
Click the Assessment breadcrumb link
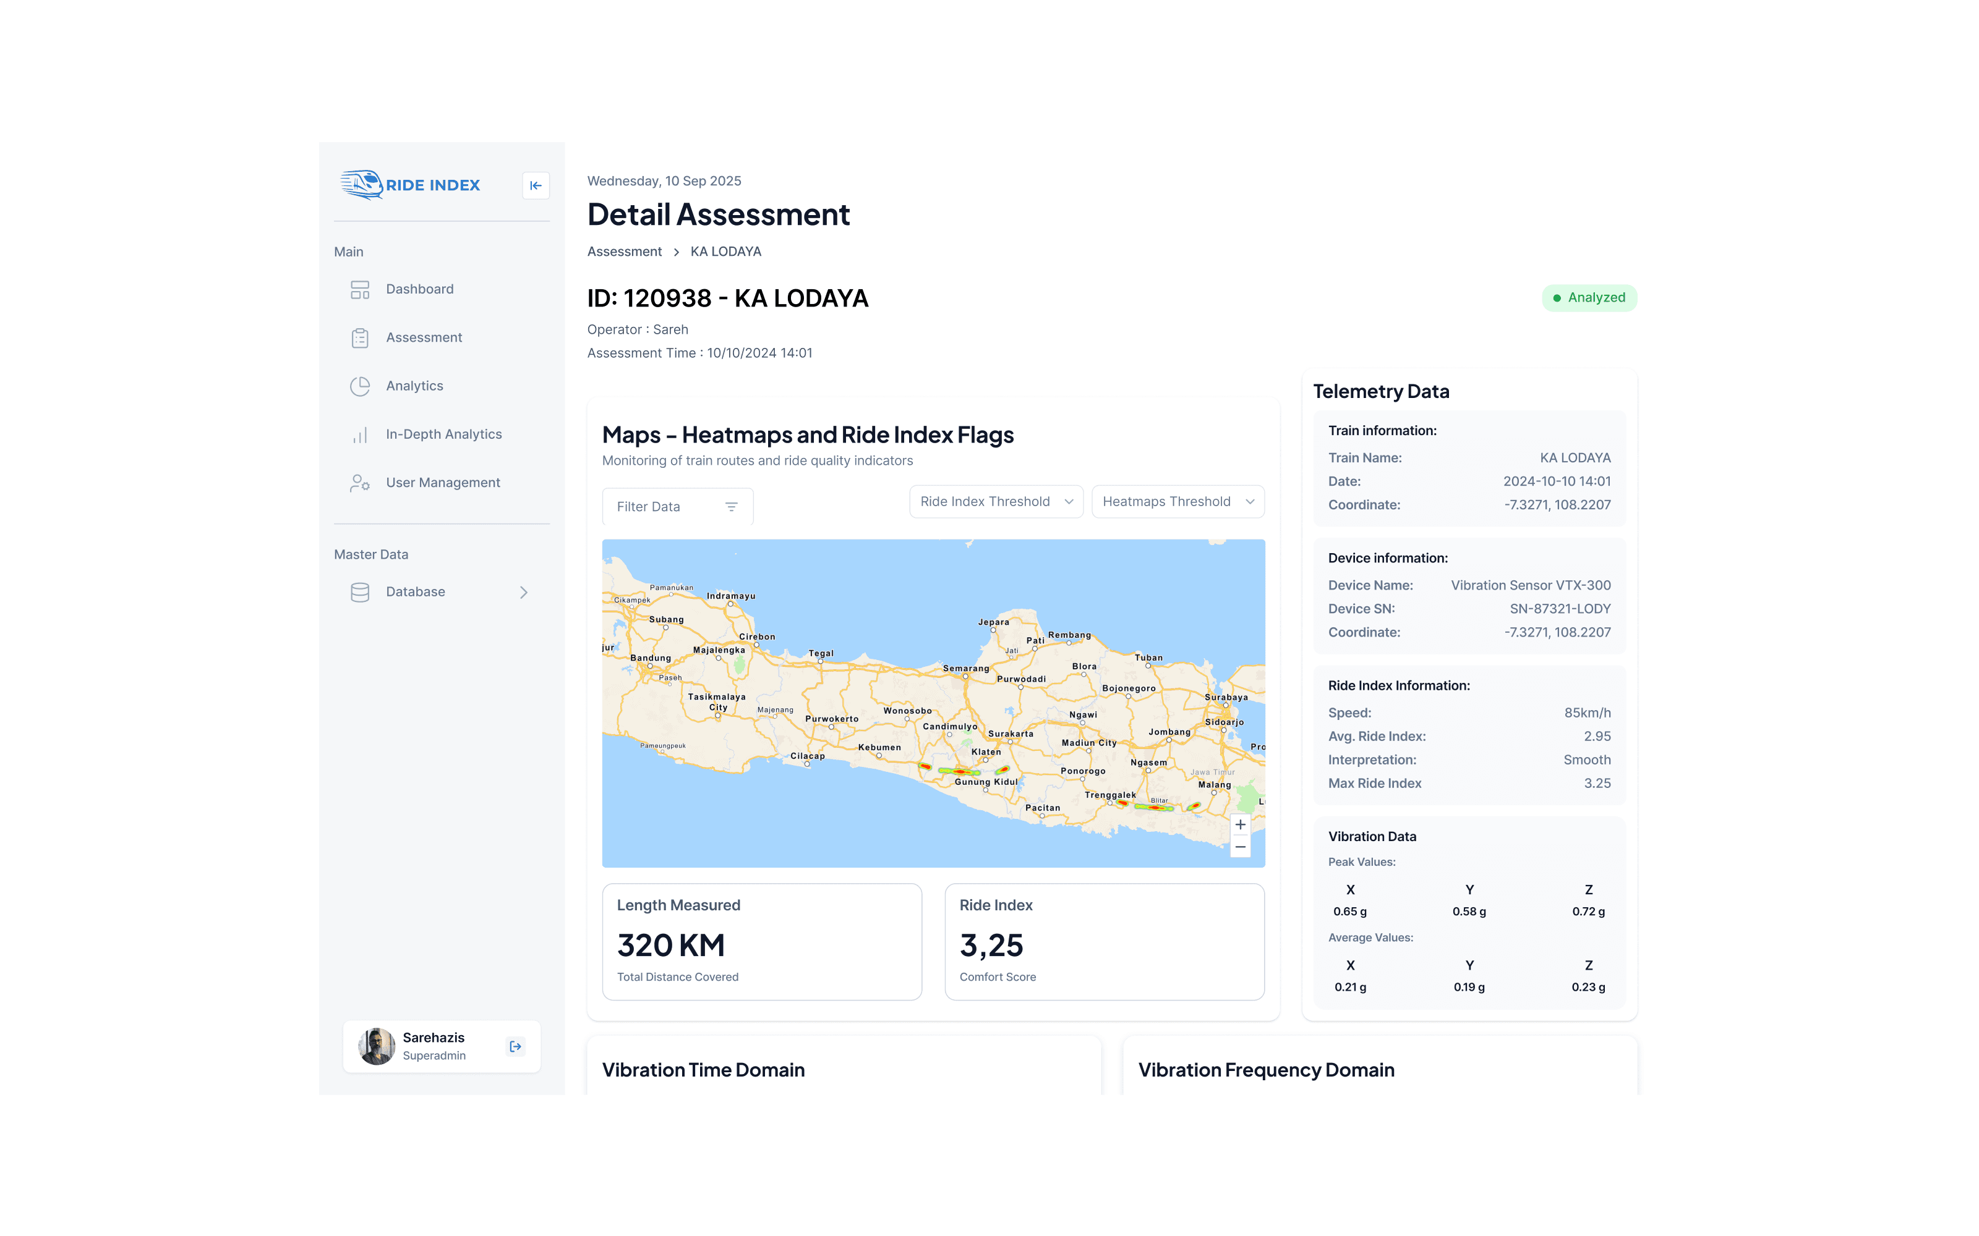point(624,252)
